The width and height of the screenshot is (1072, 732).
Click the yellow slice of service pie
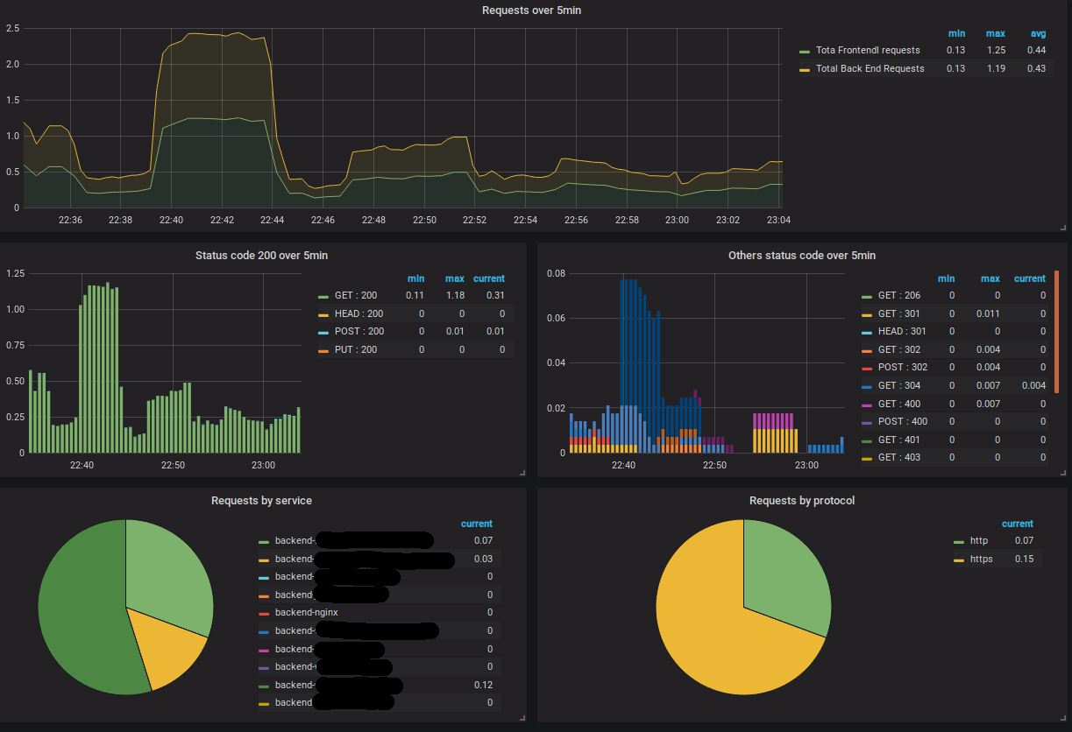pos(165,646)
